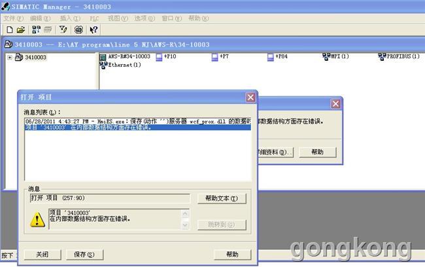Open the PLC menu
Screen dimensions: 425x267
94,18
